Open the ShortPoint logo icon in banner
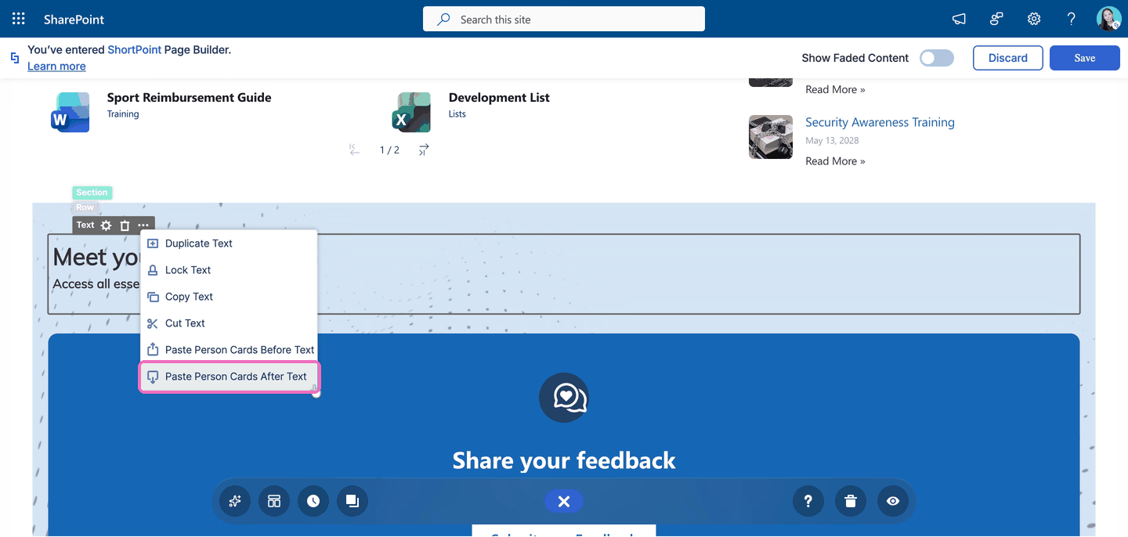 tap(15, 58)
